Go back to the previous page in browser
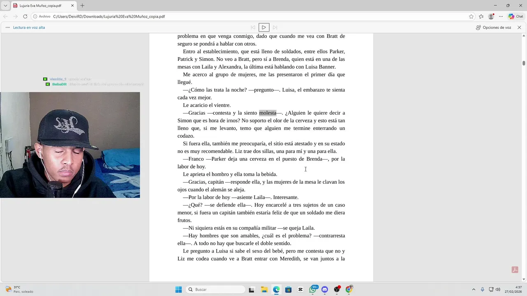Screen dimensions: 527x296 coord(6,16)
